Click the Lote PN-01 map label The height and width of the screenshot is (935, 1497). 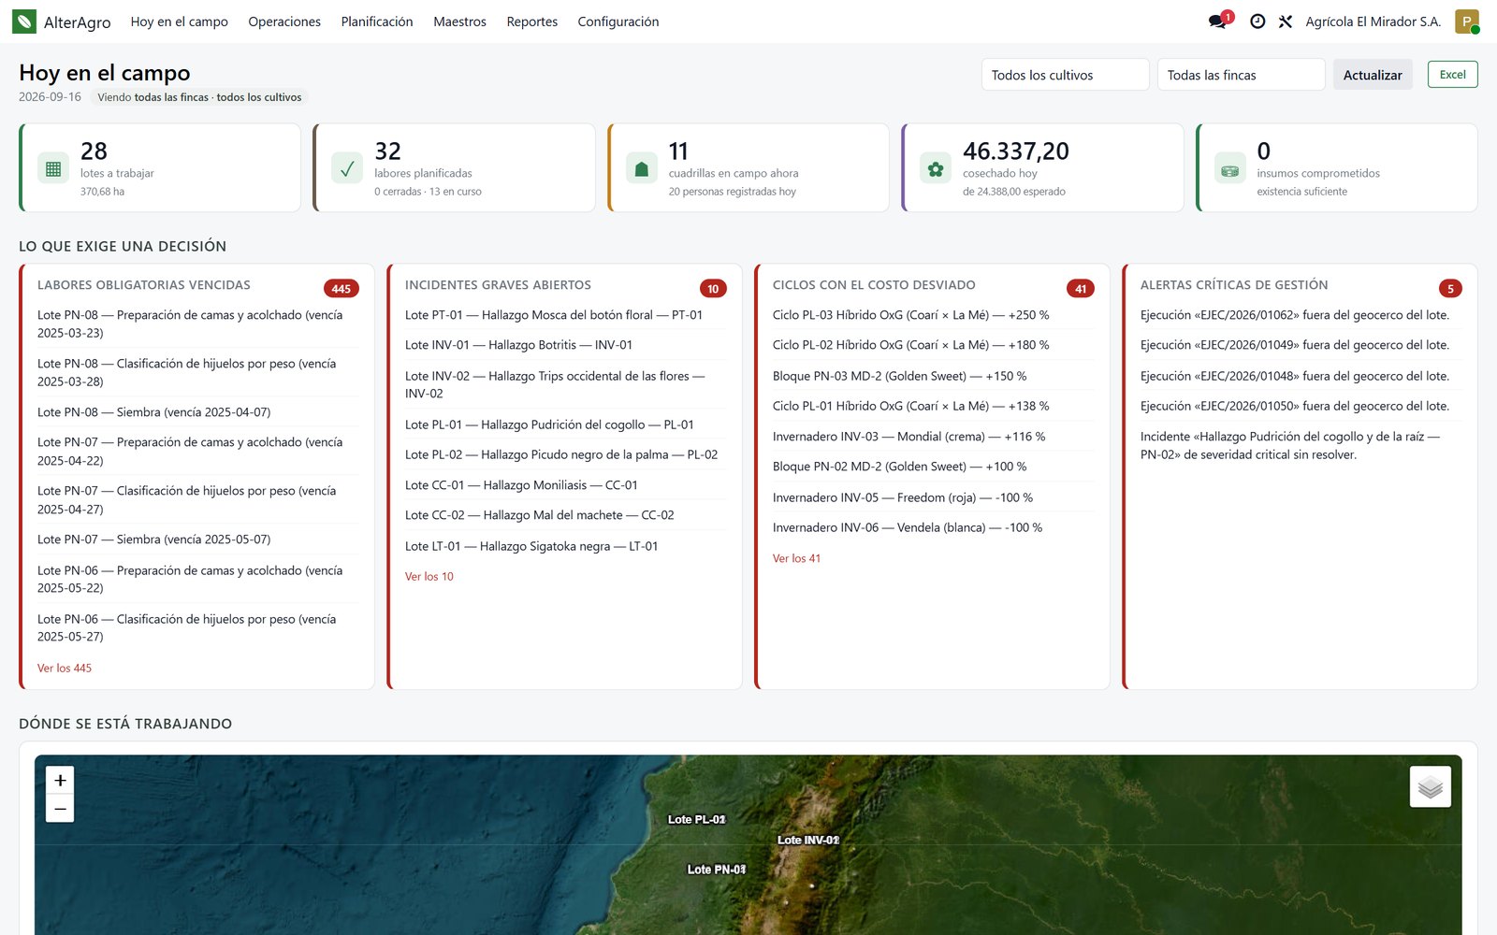(717, 870)
